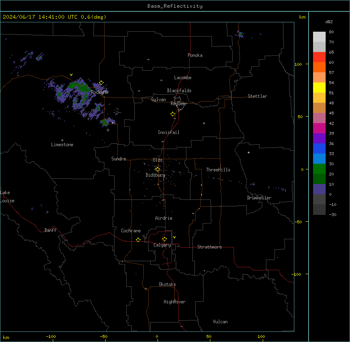The width and height of the screenshot is (350, 342).
Task: Click the 2024/06/17 14:41:00 UTC timestamp
Action: pos(40,17)
